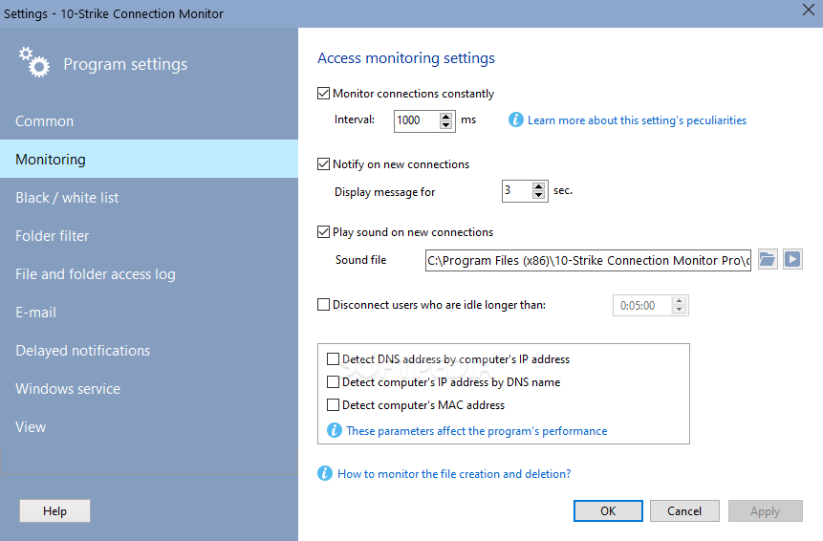Open Learn more about this setting's peculiarities
This screenshot has height=541, width=823.
[637, 120]
